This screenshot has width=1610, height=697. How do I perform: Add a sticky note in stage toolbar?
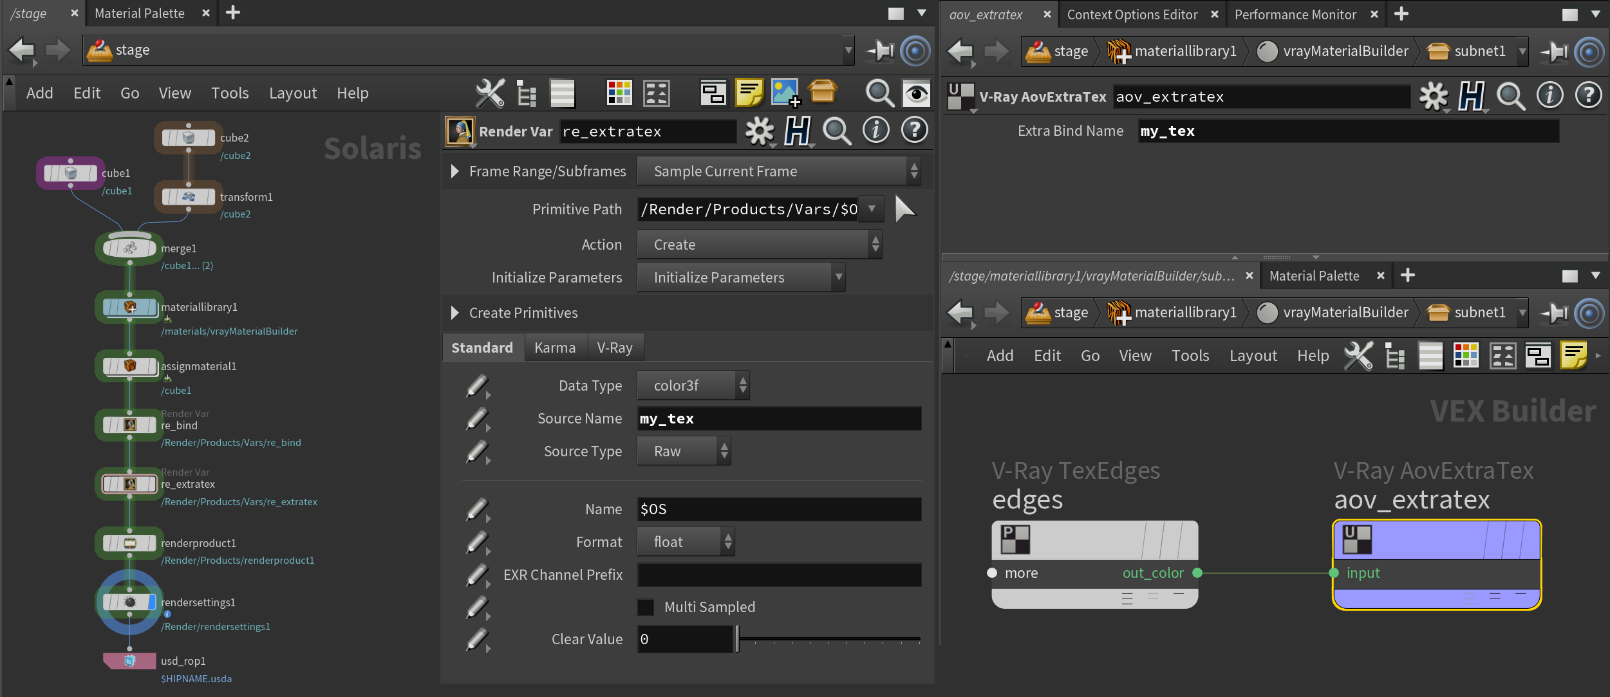point(749,93)
